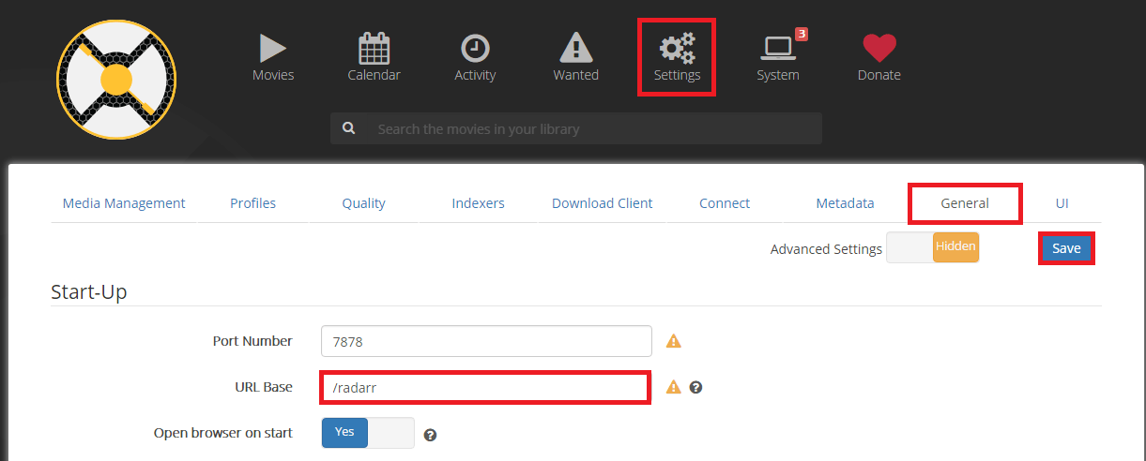
Task: Open the Wanted movies page
Action: [575, 57]
